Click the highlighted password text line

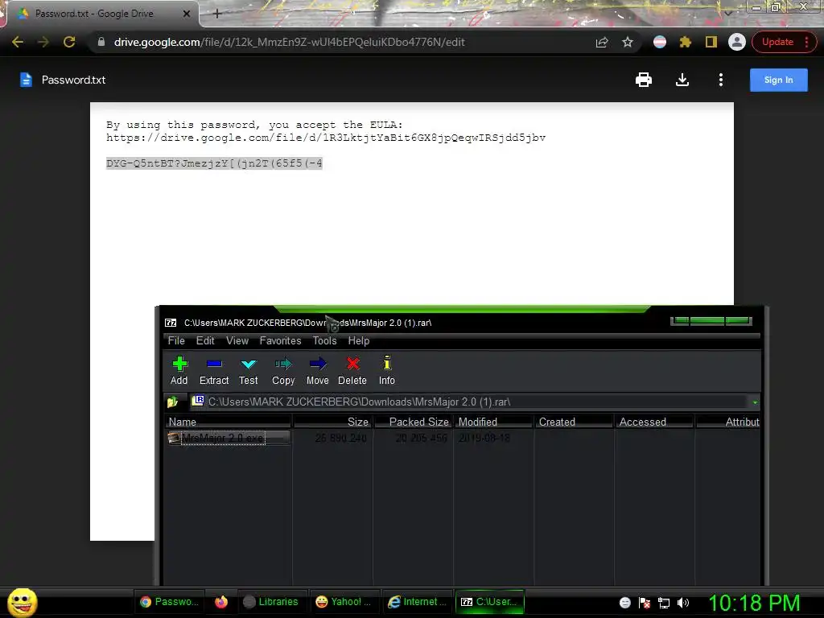[x=214, y=163]
